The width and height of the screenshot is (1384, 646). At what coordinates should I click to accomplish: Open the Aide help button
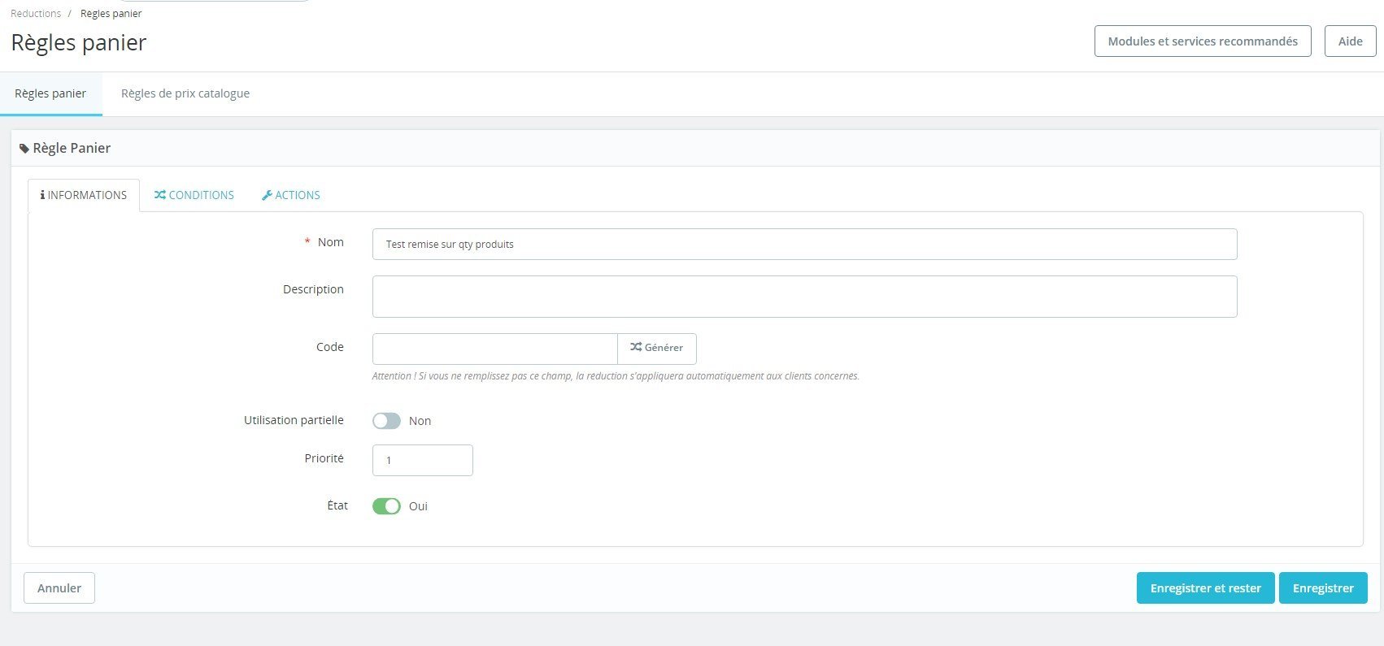(1351, 41)
